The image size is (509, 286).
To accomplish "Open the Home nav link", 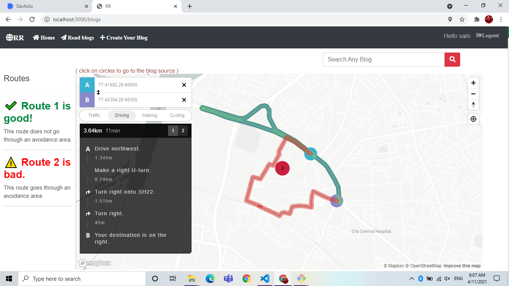I will pos(44,38).
